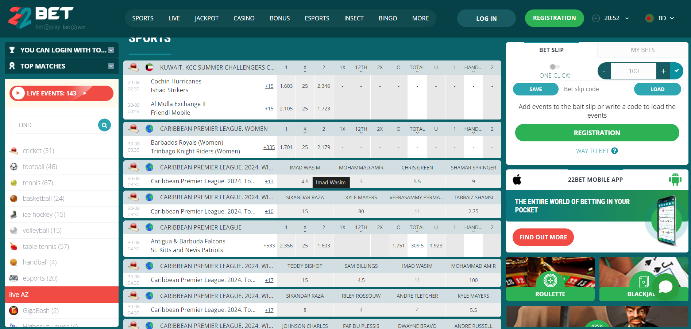Click the play icon on LIVE EVENTS button
Viewport: 691px width, 329px height.
point(18,93)
